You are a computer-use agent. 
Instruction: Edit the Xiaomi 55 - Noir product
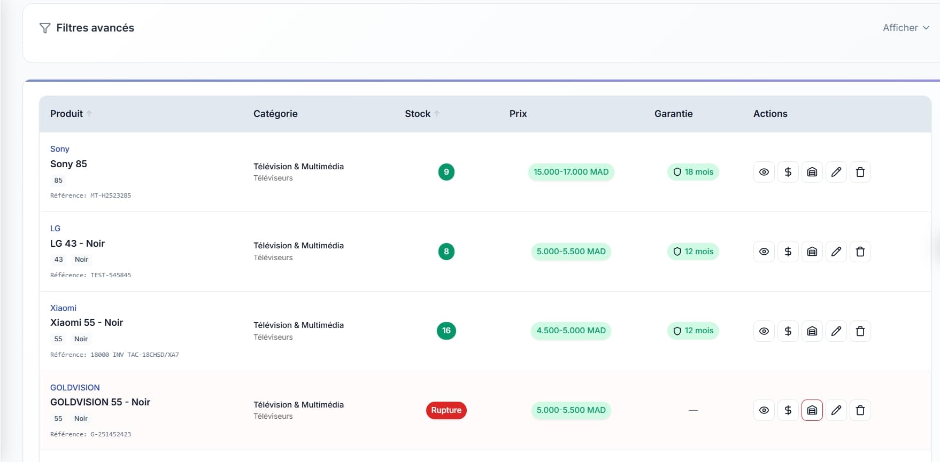click(836, 331)
